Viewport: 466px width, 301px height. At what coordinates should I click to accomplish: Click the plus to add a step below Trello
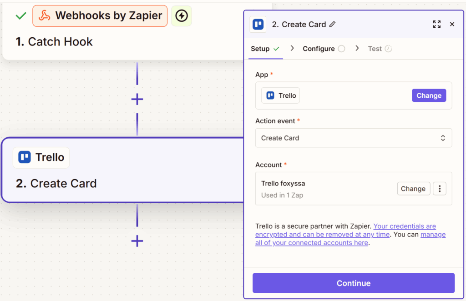pos(137,241)
